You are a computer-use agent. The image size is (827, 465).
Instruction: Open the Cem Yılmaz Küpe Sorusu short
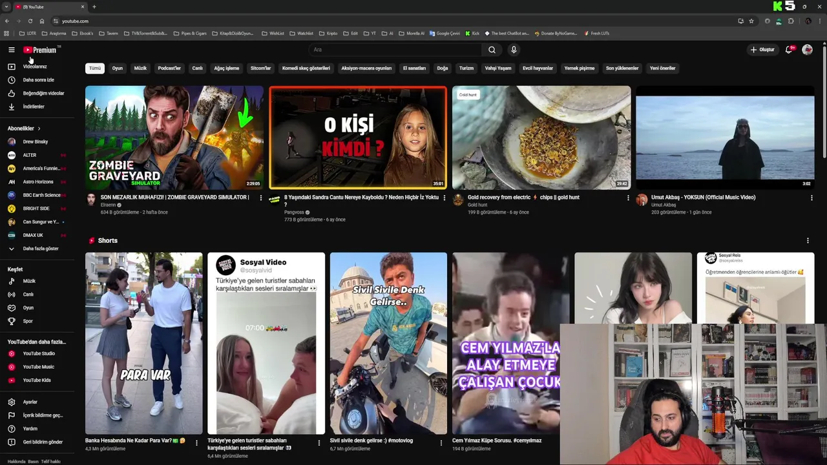506,343
